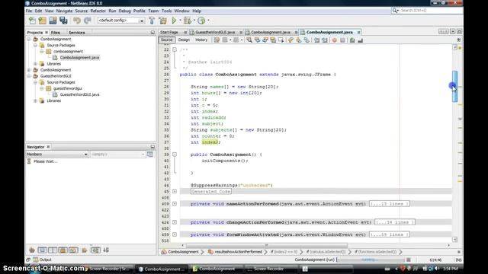Collapse the comboassignment package node
Screen dimensions: 488x274
(42, 52)
